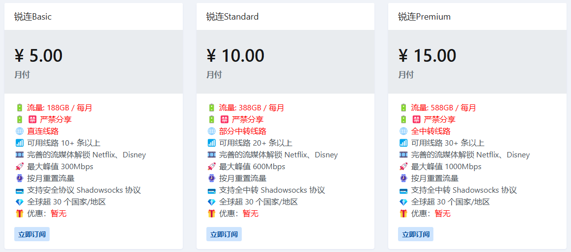Subscribe to the 锐连Basic plan

pos(32,234)
